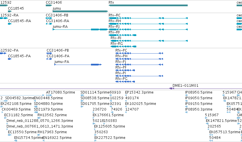Click the jumu-PA protein label
The height and width of the screenshot is (142, 242).
pyautogui.click(x=62, y=62)
